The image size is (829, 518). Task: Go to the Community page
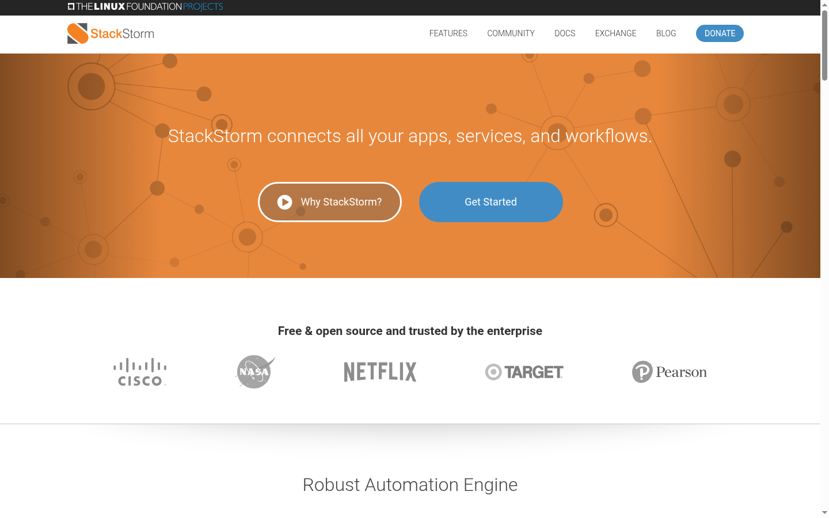pos(511,33)
